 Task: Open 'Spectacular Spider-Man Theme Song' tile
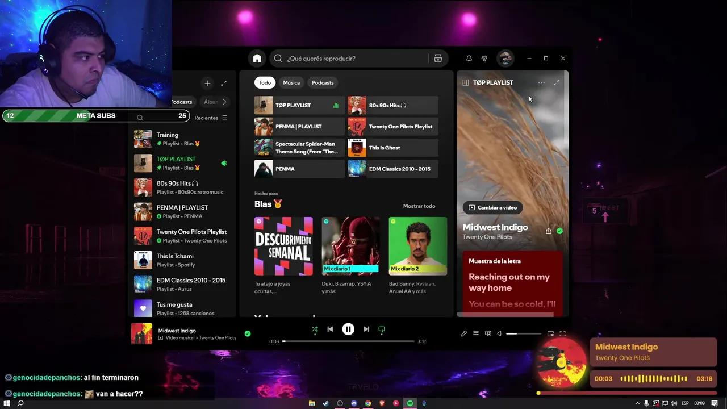coord(299,148)
